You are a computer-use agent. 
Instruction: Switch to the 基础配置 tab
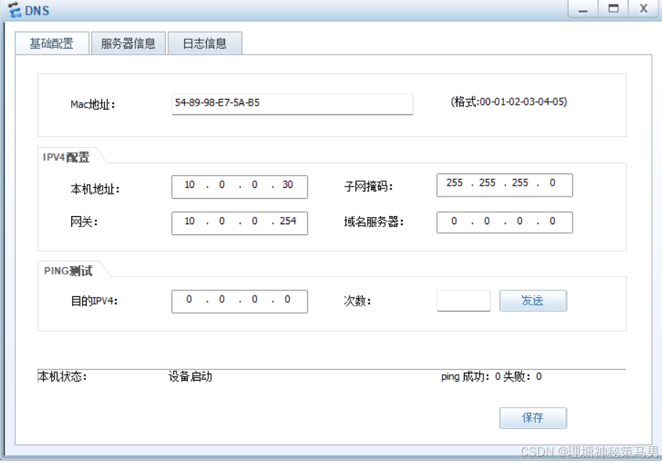pos(52,43)
